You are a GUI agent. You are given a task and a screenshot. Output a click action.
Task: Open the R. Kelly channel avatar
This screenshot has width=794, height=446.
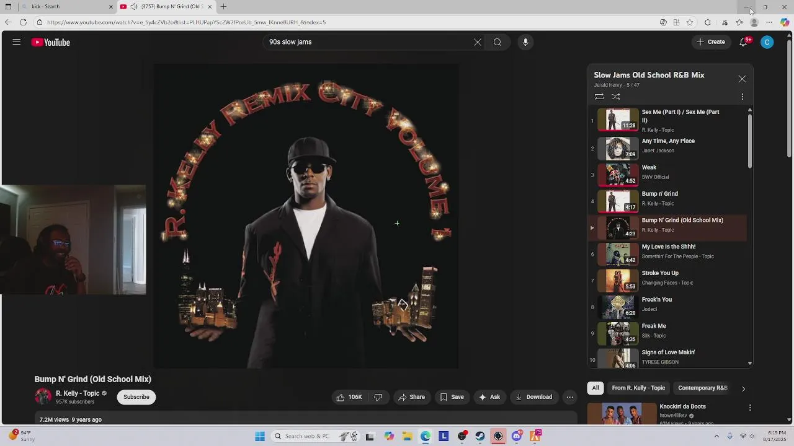click(x=43, y=397)
